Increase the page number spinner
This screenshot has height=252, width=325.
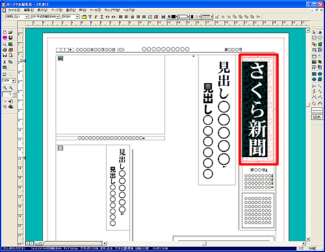coord(14,93)
